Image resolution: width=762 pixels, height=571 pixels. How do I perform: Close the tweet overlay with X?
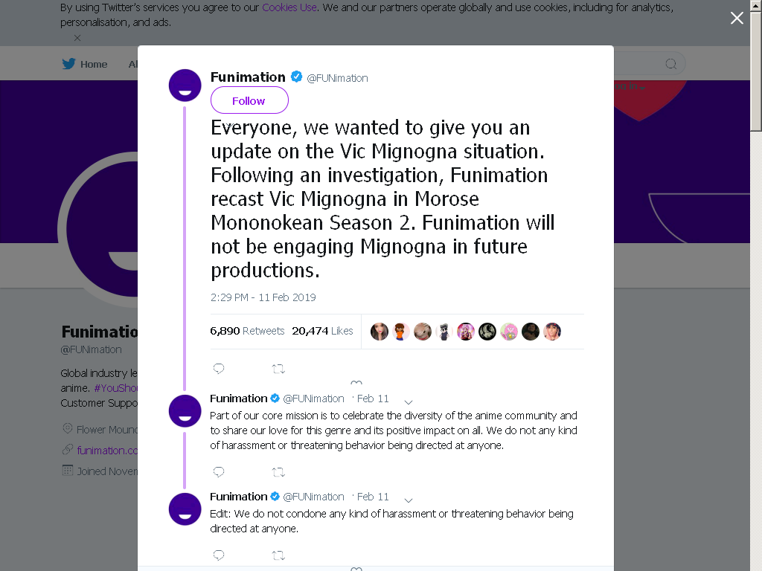tap(737, 18)
